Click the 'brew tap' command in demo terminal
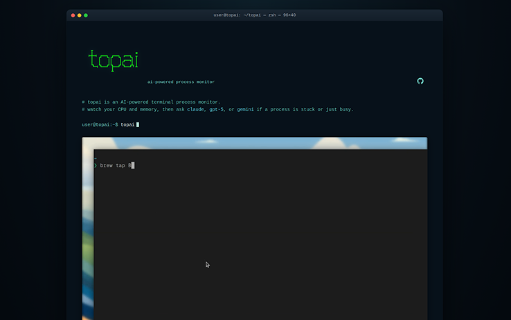The height and width of the screenshot is (320, 511). point(116,165)
